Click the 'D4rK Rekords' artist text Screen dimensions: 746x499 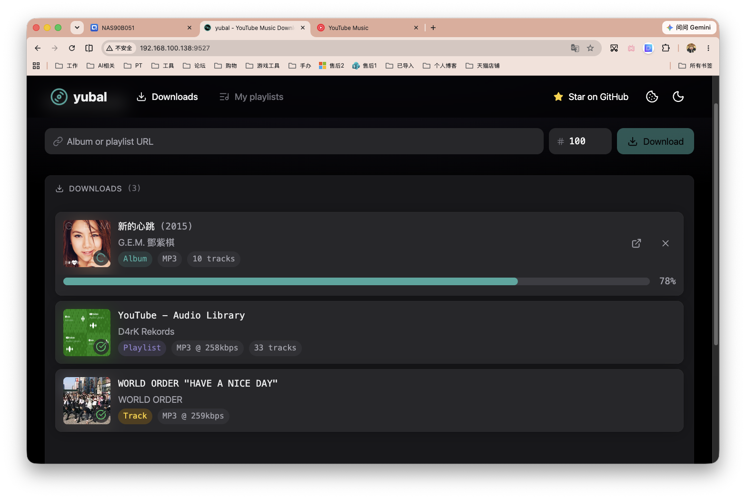click(146, 331)
